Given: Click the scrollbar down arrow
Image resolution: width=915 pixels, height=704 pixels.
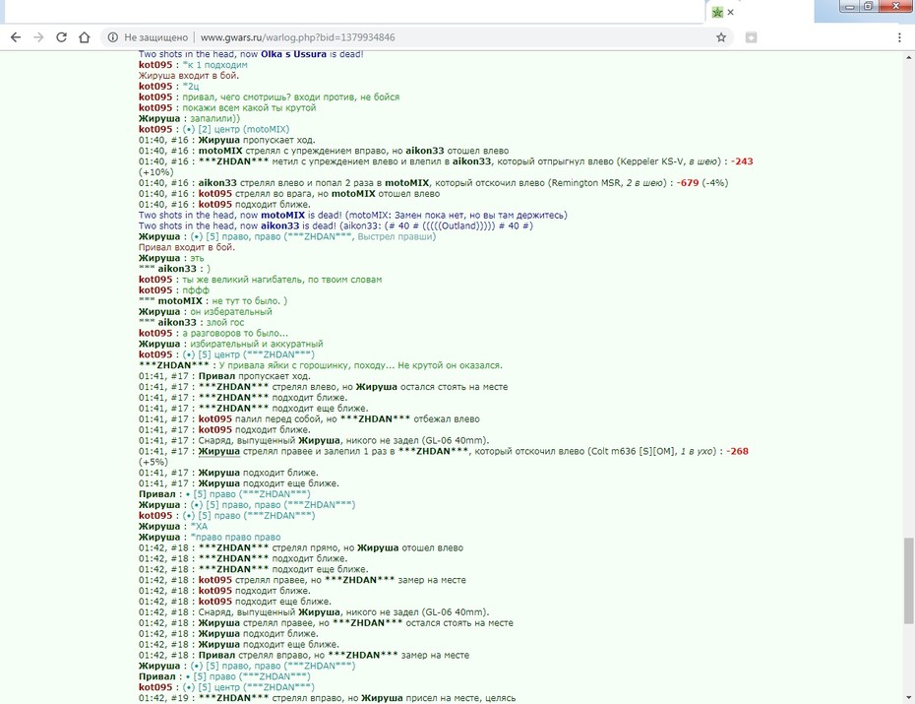Looking at the screenshot, I should (x=909, y=698).
